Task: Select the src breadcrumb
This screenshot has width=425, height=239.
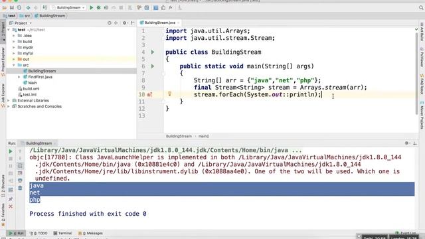Action: tap(25, 16)
